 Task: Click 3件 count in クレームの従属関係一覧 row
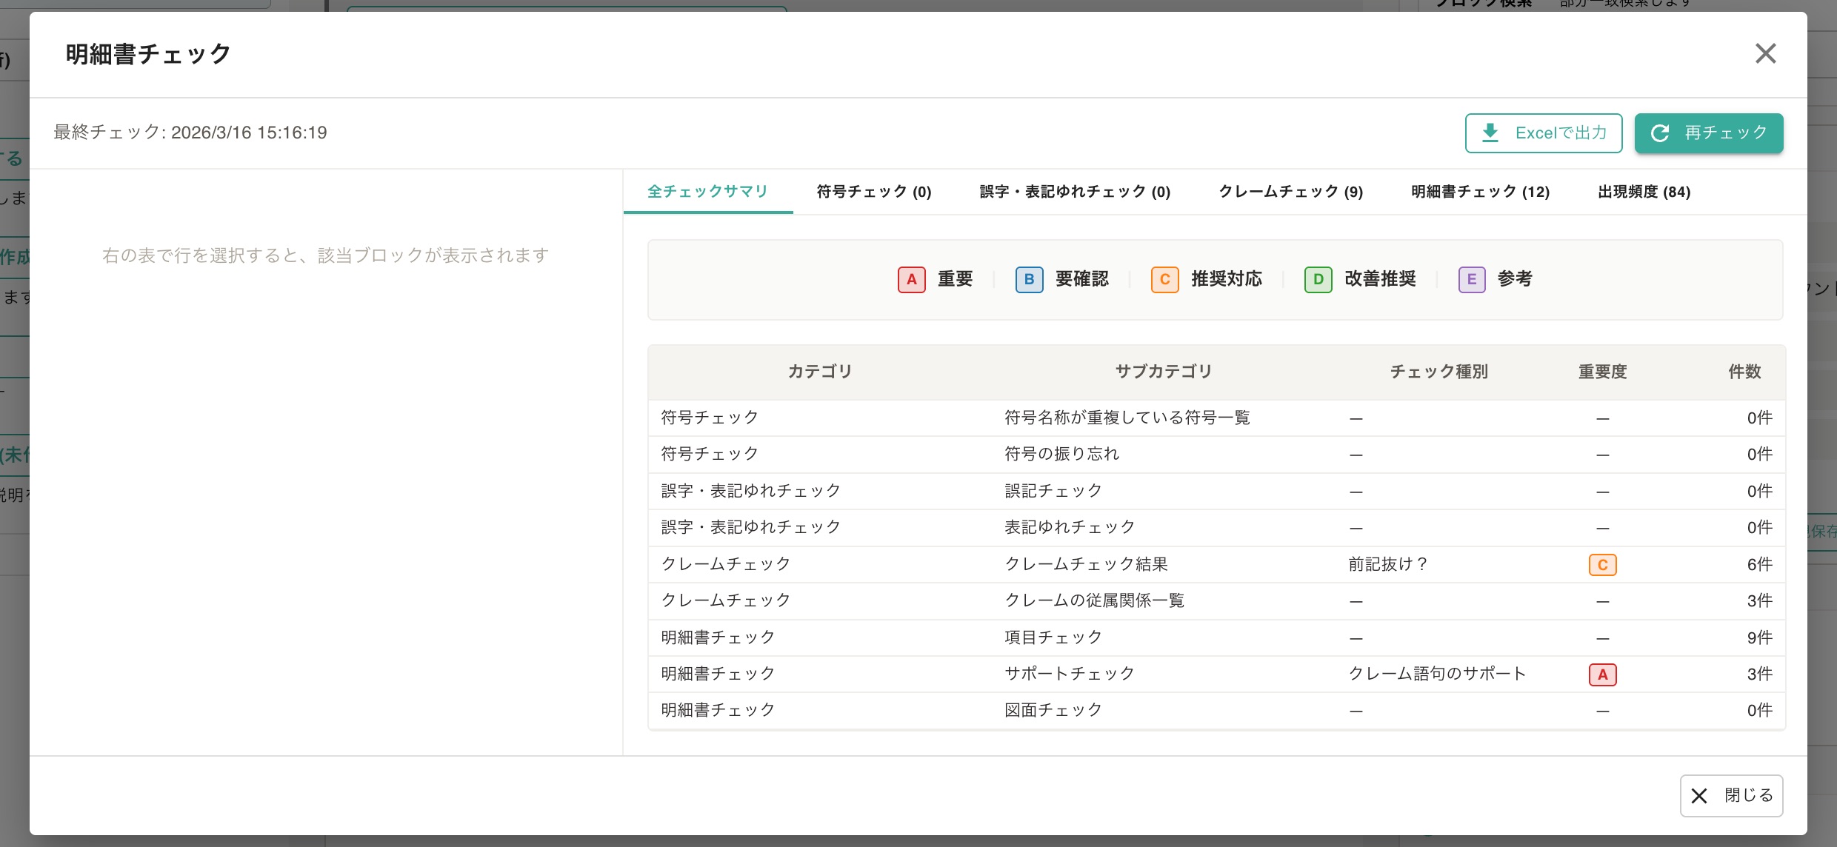pyautogui.click(x=1759, y=601)
